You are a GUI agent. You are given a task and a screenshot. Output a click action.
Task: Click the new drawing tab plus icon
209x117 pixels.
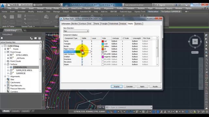point(25,31)
